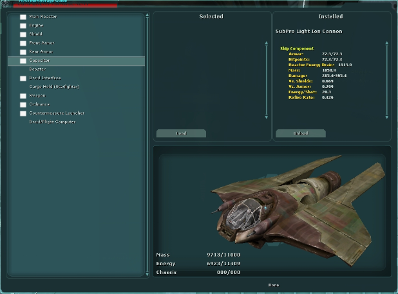This screenshot has height=294, width=398.
Task: Click the Selected panel header
Action: 211,17
